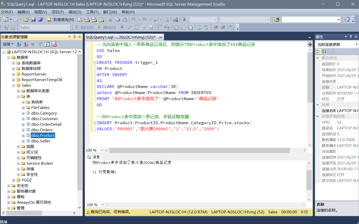Image resolution: width=359 pixels, height=224 pixels.
Task: Expand the YGGZ database node
Action: tap(14, 180)
